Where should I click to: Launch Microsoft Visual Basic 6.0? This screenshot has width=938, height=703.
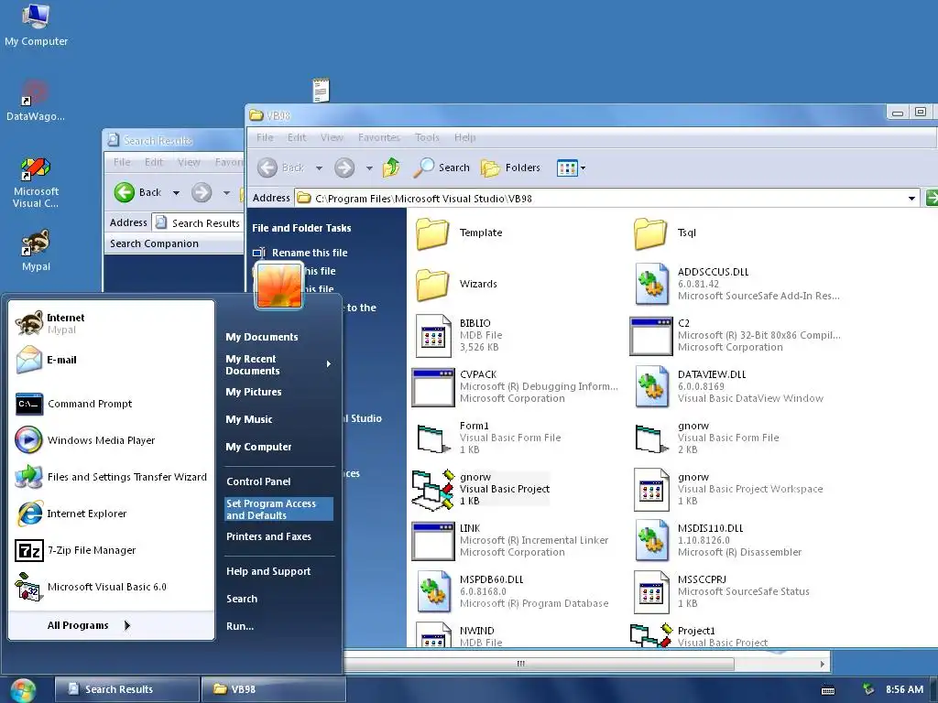point(112,587)
